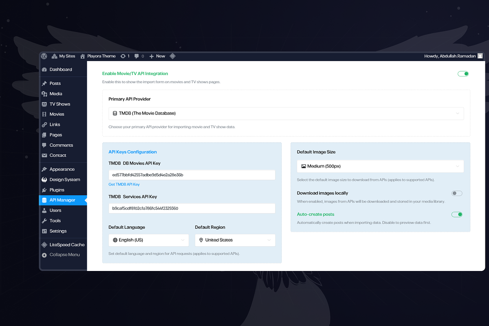Click the Posts pushpin icon
The height and width of the screenshot is (326, 489).
pos(44,84)
